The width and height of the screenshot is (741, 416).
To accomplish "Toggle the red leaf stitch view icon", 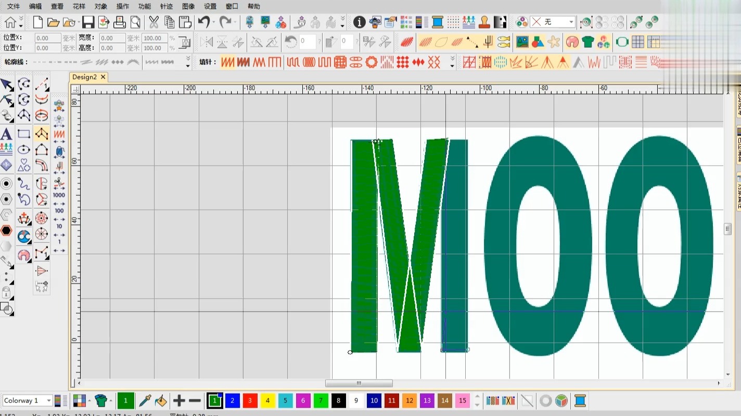I will (x=407, y=42).
